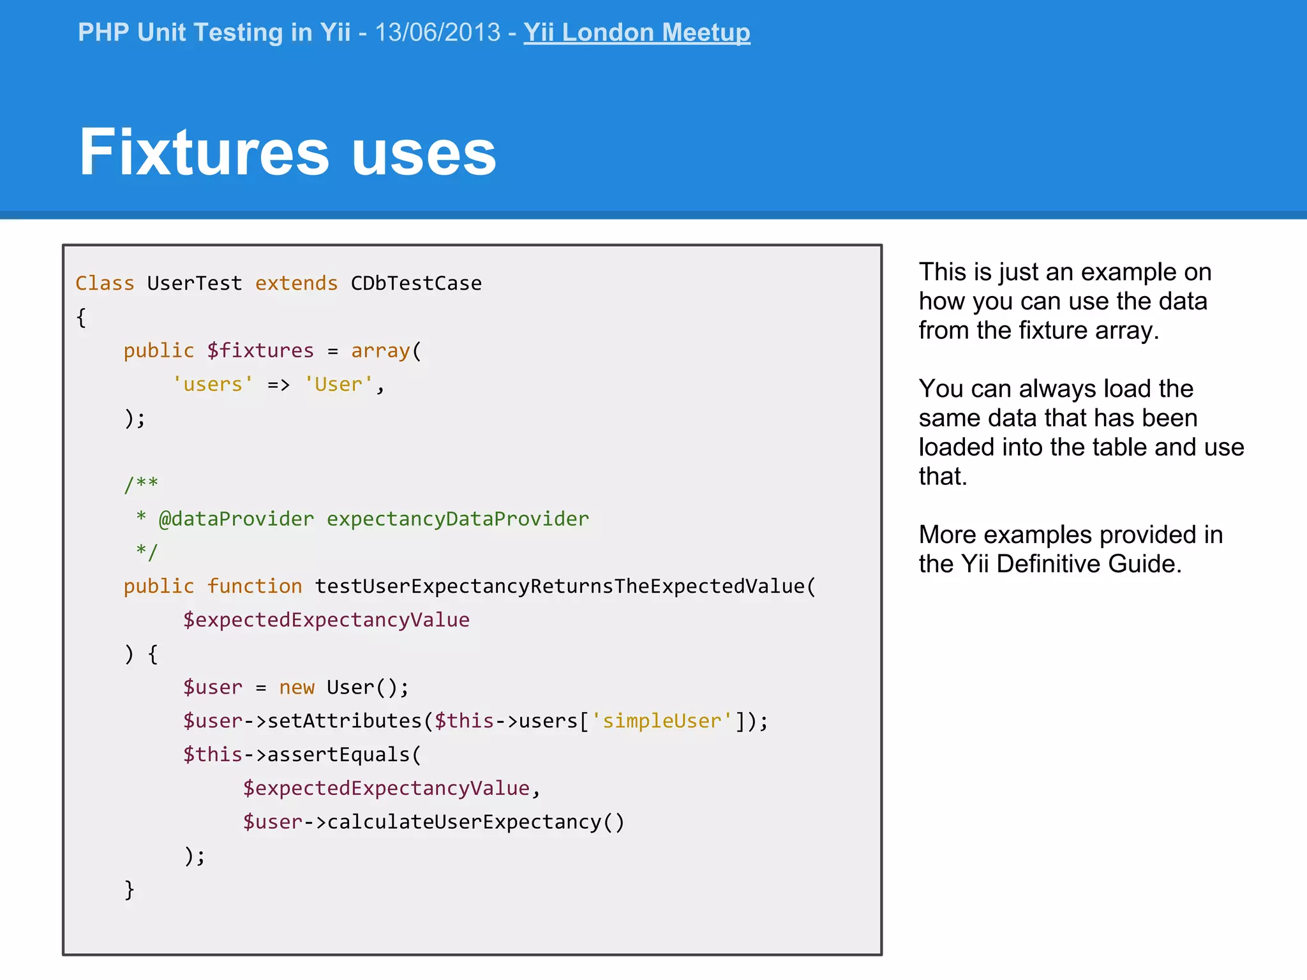Click the '$fixtures' variable in the code
The height and width of the screenshot is (980, 1307).
[260, 351]
